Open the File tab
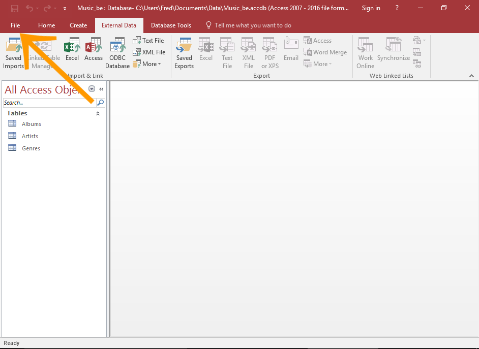Viewport: 479px width, 349px height. 15,25
